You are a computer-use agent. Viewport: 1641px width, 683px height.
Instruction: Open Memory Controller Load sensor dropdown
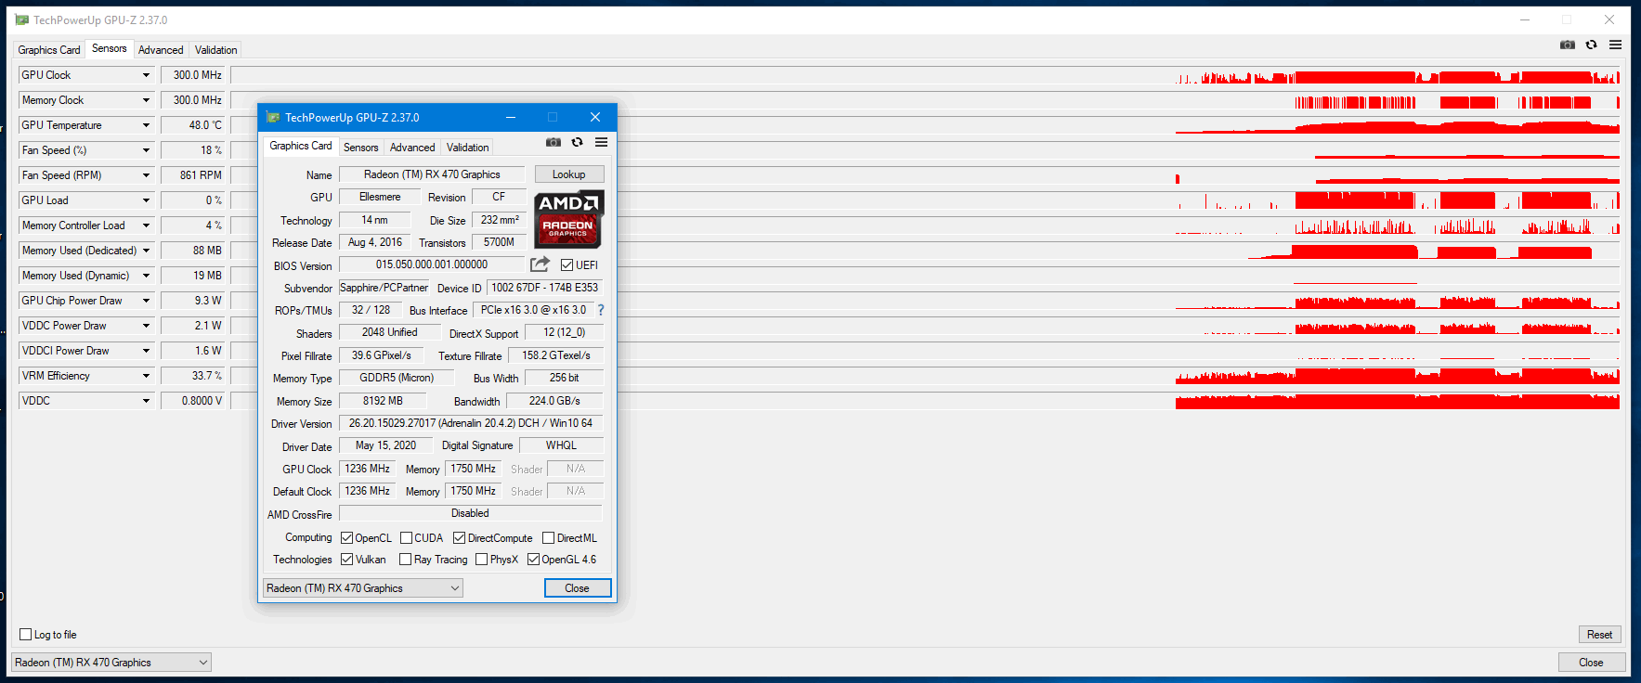(146, 226)
